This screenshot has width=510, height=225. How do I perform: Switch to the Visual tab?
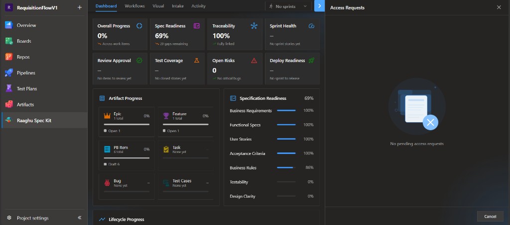[158, 6]
